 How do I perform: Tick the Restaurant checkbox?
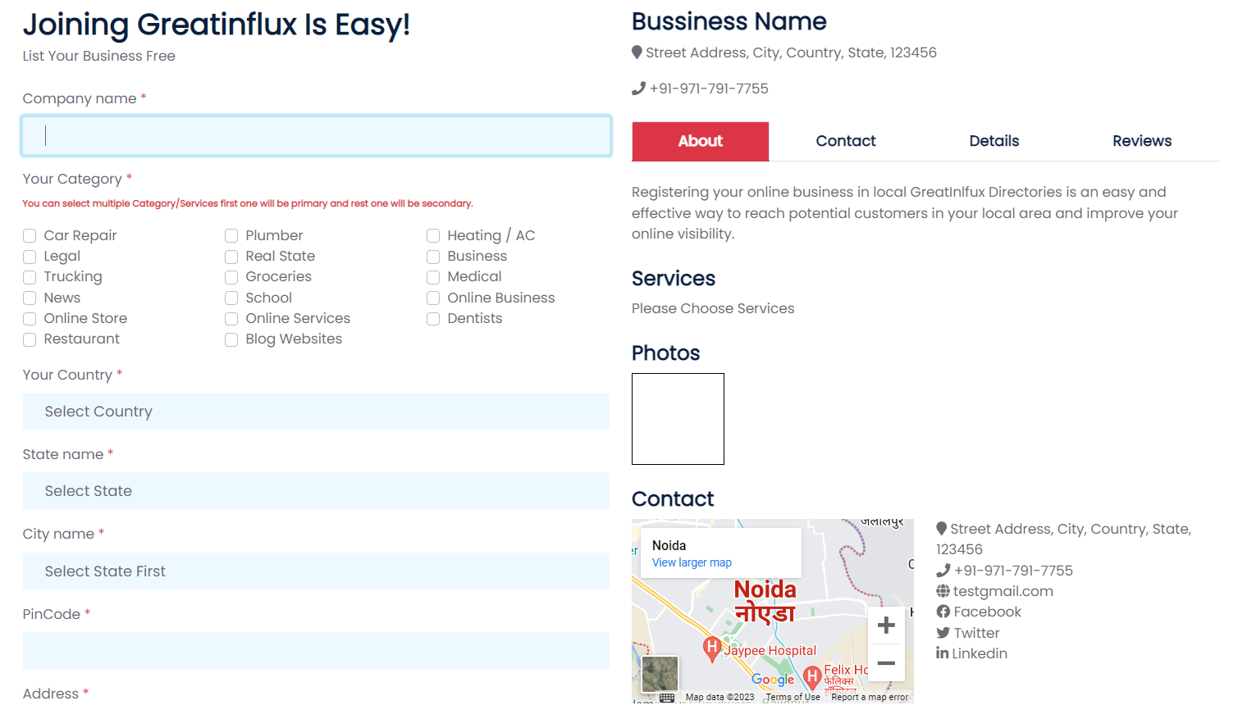click(30, 339)
